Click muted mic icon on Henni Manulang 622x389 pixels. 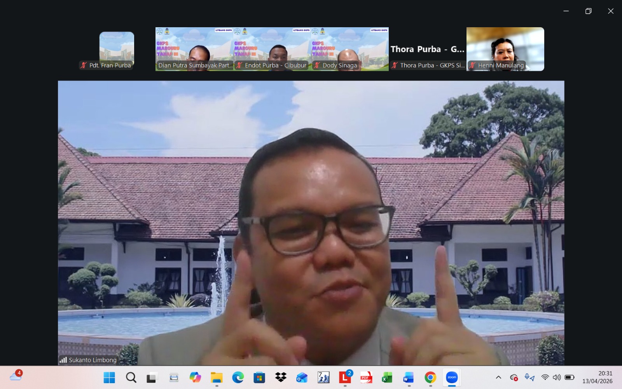472,65
